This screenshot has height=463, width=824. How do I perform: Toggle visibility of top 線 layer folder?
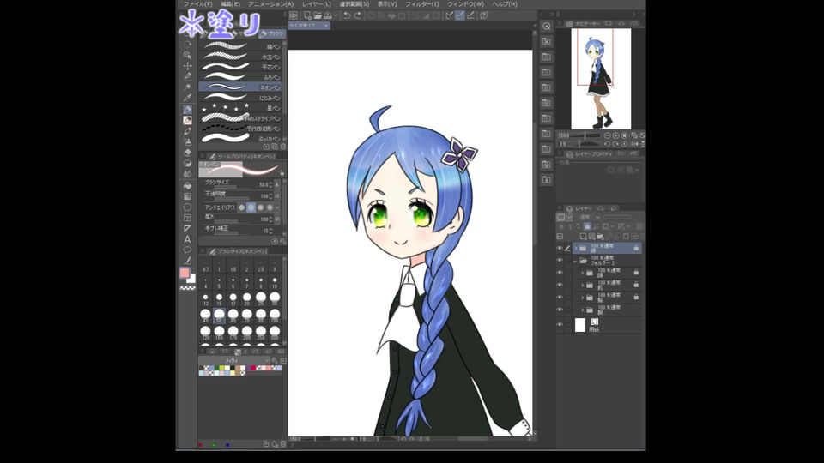(559, 249)
